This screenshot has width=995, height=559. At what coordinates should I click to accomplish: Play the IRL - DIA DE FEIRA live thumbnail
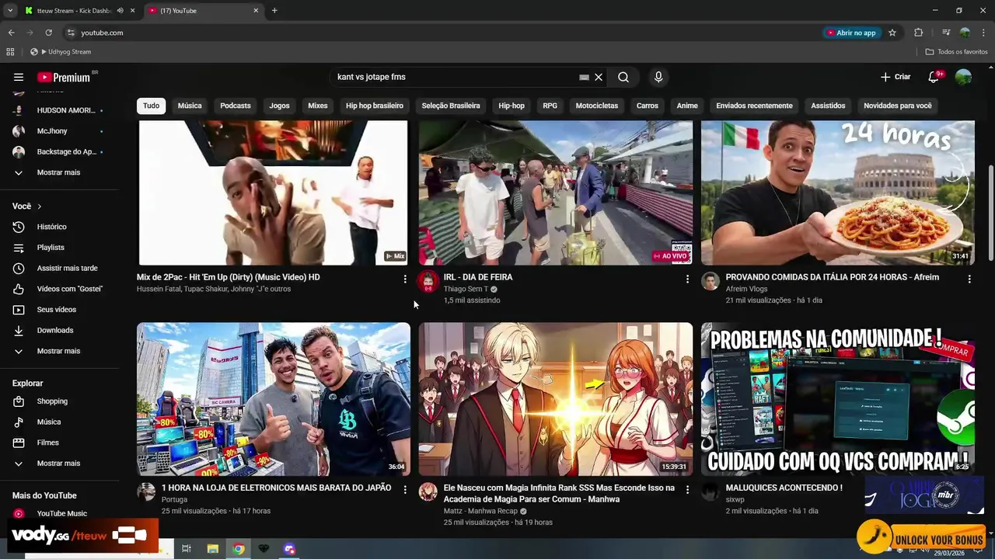pyautogui.click(x=555, y=193)
